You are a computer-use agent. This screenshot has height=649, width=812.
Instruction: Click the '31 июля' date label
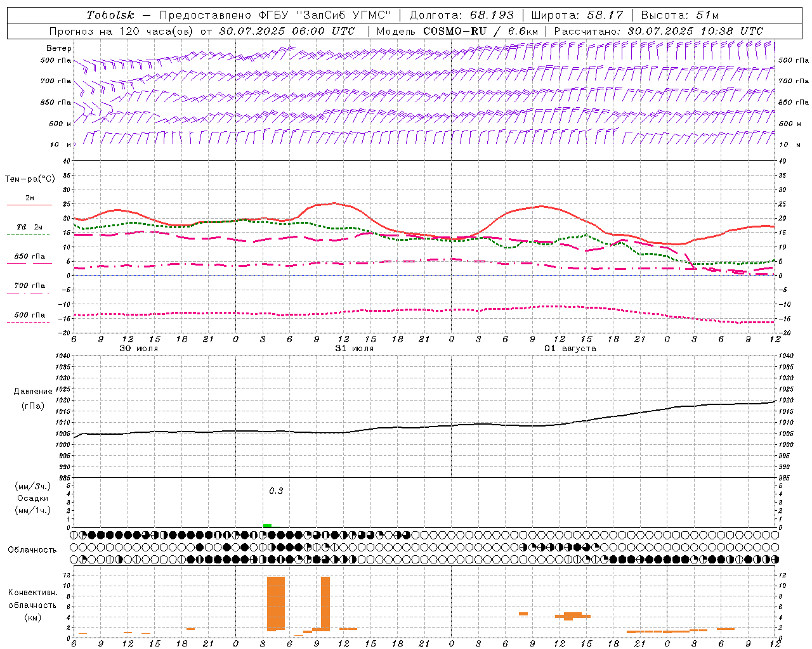point(355,349)
